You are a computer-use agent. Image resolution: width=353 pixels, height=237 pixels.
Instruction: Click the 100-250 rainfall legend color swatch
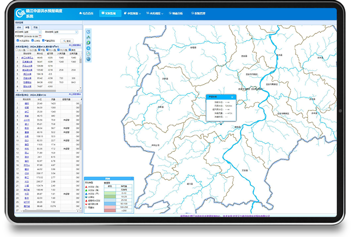pos(109,207)
